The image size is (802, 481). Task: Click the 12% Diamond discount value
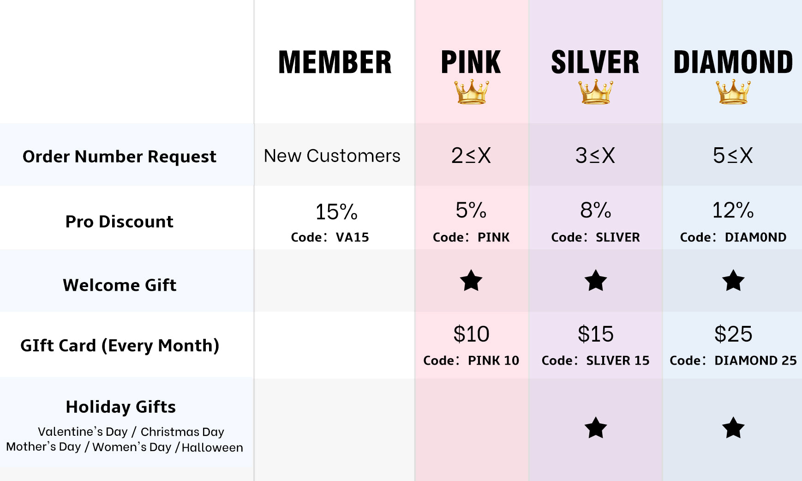[733, 210]
